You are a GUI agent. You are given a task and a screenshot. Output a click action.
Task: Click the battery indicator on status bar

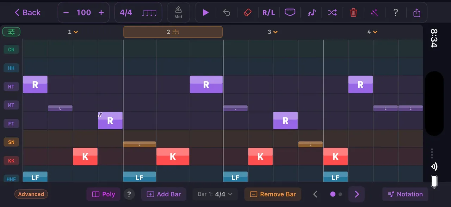click(x=434, y=181)
